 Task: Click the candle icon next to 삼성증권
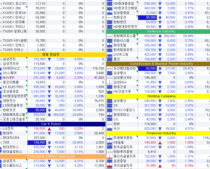click(x=109, y=161)
